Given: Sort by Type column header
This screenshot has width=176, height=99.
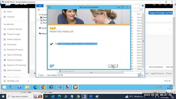Looking at the screenshot, I should pyautogui.click(x=139, y=14).
